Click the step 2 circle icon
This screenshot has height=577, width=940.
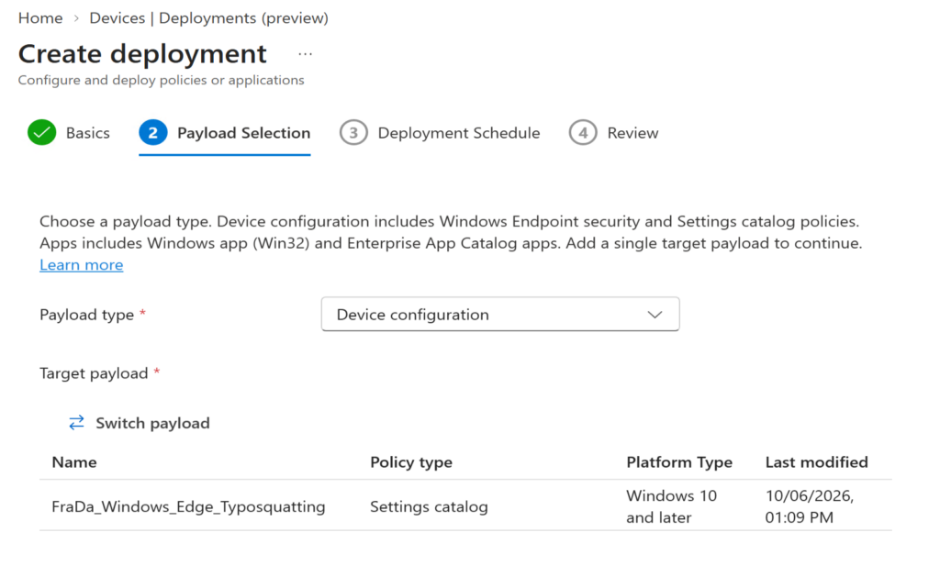[x=153, y=132]
